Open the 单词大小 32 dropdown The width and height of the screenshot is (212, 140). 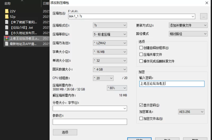(x=110, y=61)
